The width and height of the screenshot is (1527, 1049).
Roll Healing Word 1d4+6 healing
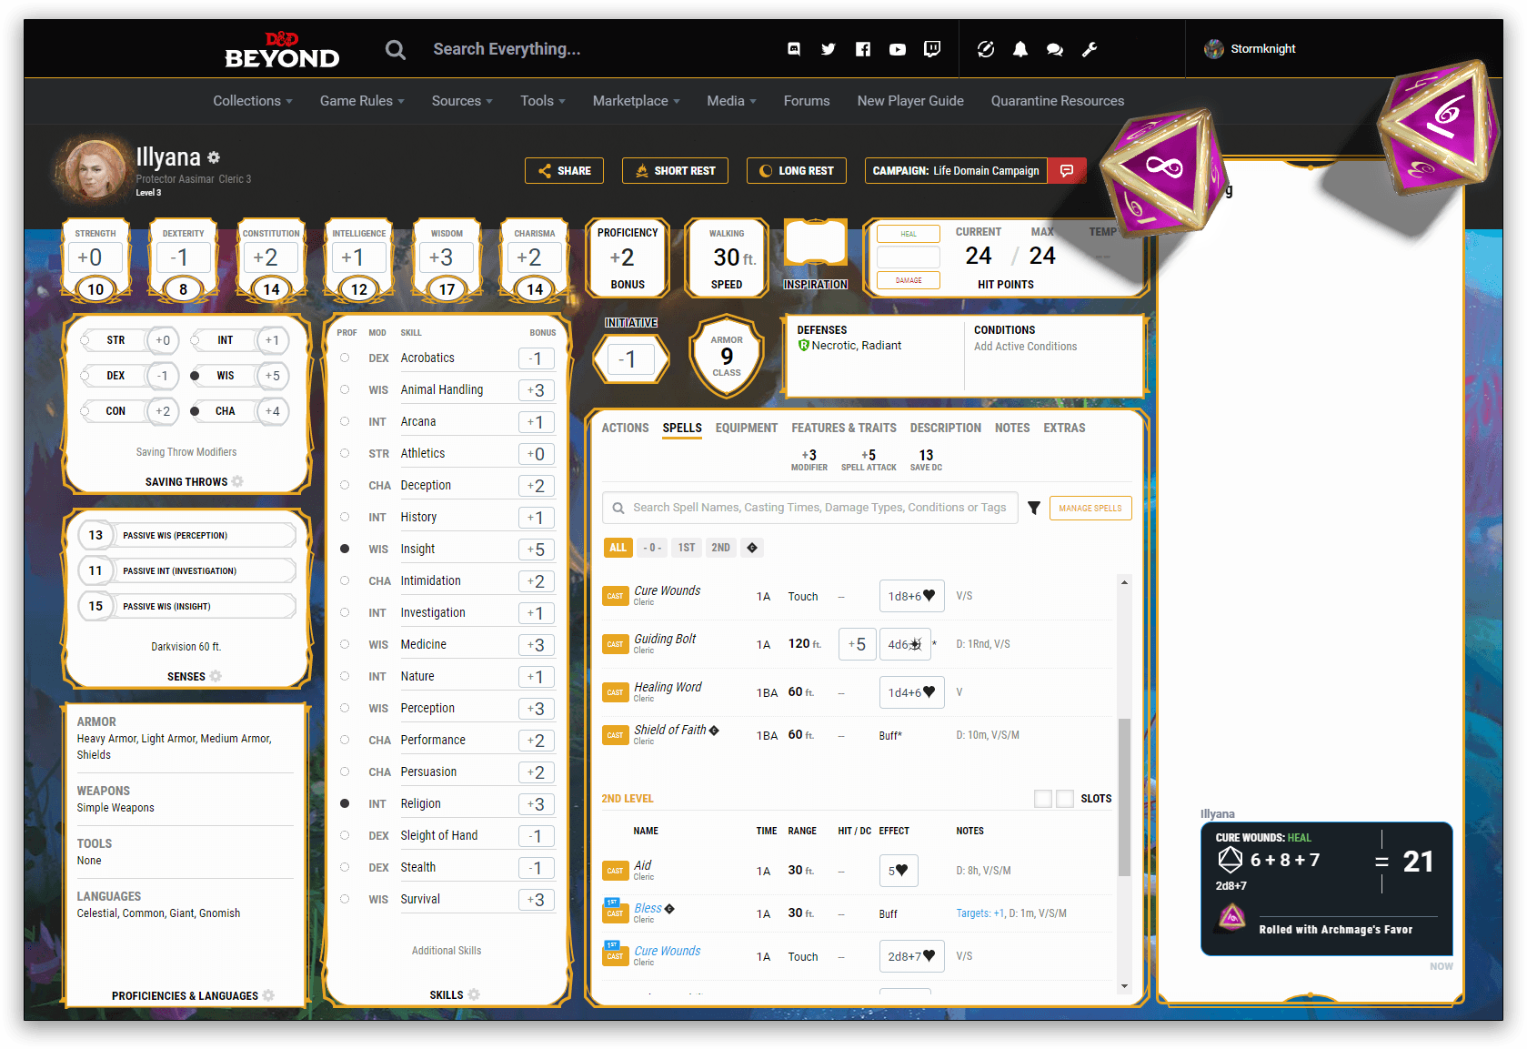pos(911,692)
